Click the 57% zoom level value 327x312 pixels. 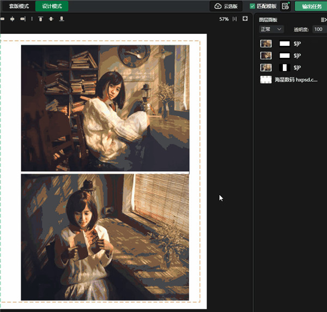pos(224,19)
